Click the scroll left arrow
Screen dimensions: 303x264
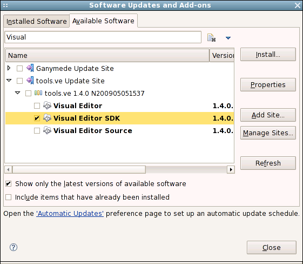pos(8,169)
